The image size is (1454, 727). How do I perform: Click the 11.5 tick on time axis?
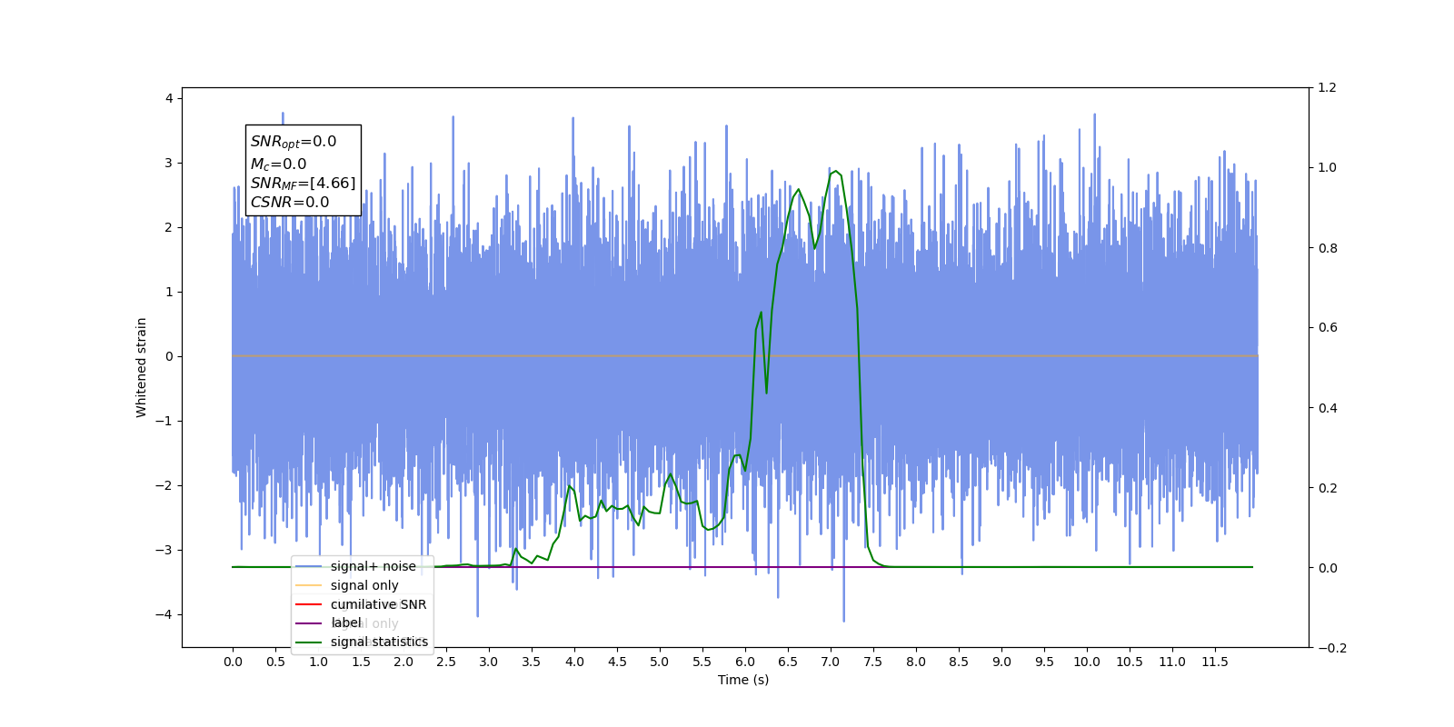[x=1215, y=662]
